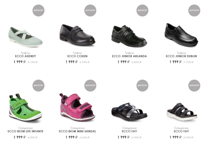The image size is (217, 144).
Task: Open the pink ECCO BIOM MINI SANDAL image
Action: [77, 107]
